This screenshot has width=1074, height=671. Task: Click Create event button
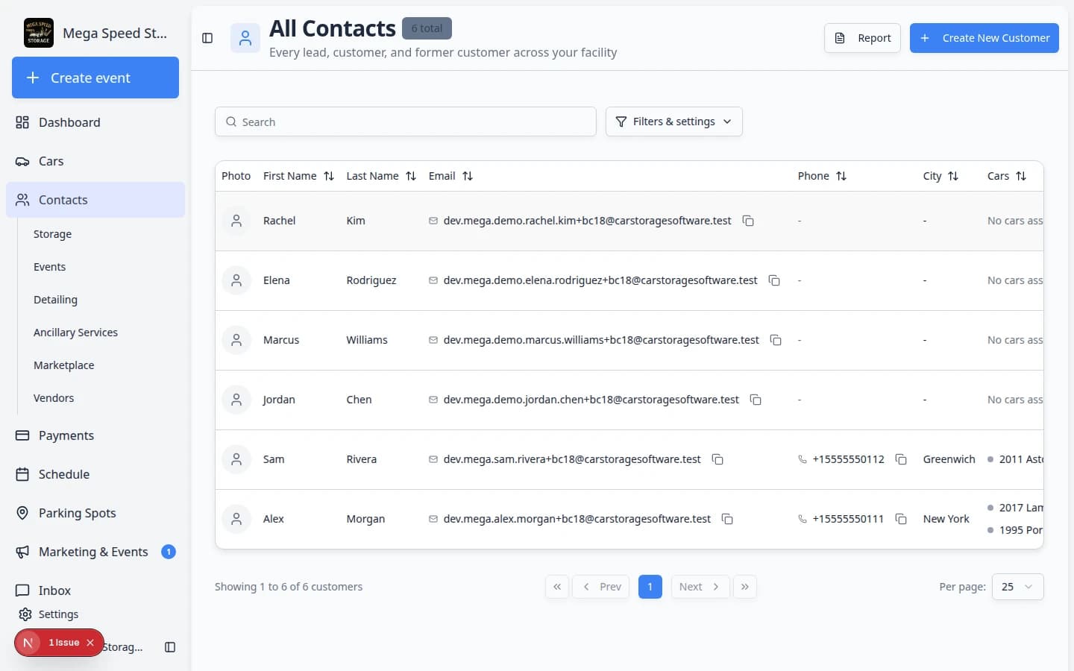(95, 78)
